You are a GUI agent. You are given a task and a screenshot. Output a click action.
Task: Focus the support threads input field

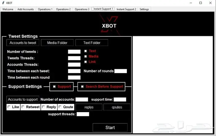pos(83,114)
